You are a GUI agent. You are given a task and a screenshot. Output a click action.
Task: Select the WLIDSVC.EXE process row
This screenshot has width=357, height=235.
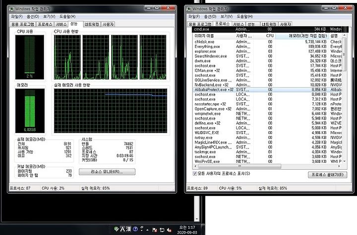(267, 133)
